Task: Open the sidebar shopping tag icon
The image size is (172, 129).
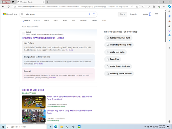Action: click(x=169, y=17)
